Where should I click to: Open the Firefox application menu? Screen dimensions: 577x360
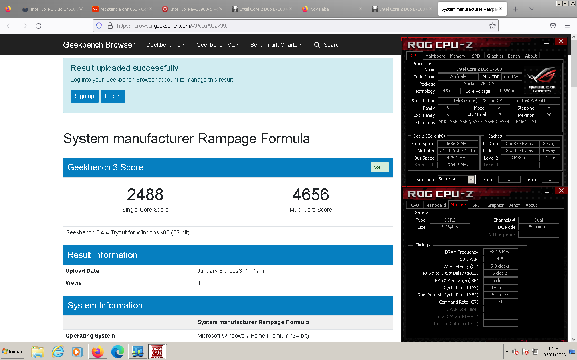pyautogui.click(x=567, y=26)
